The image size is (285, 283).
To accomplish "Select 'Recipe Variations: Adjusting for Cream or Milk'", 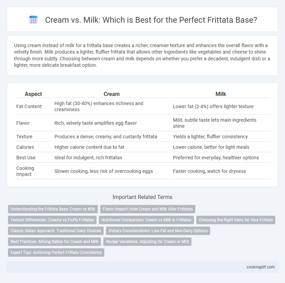I will [147, 242].
